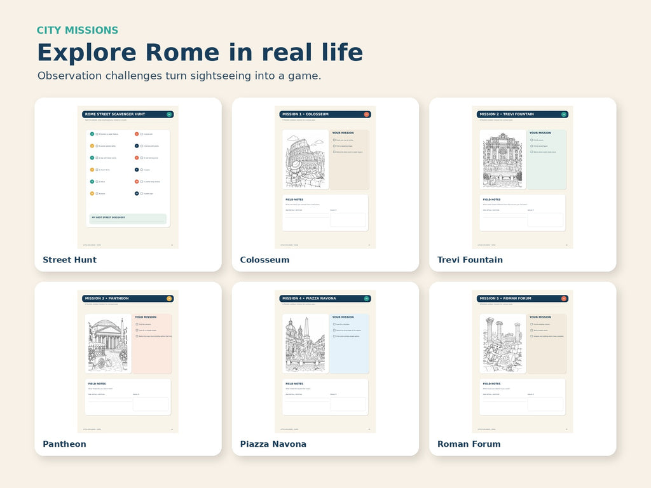Open the Colosseum mission page thumbnail

pos(325,177)
